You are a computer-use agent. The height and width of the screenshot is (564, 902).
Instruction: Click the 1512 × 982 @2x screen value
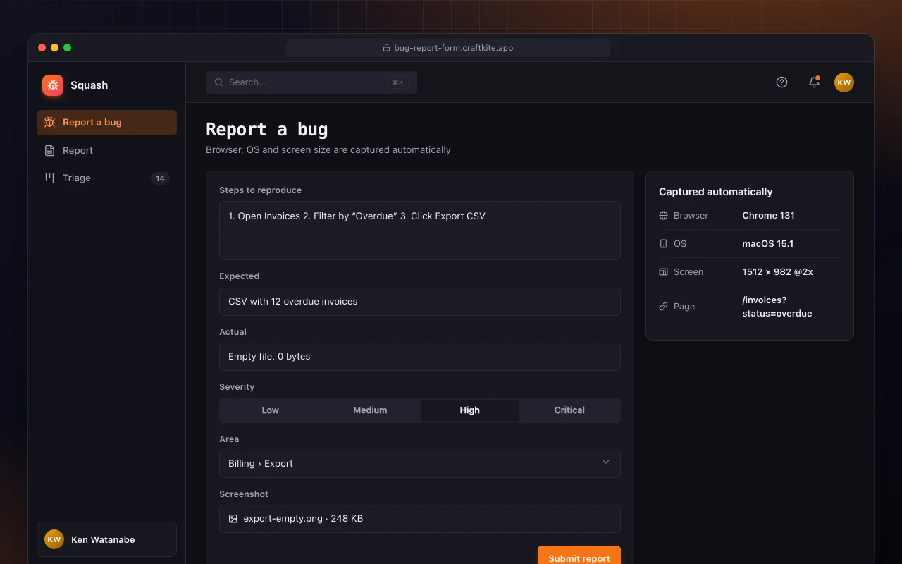click(777, 272)
